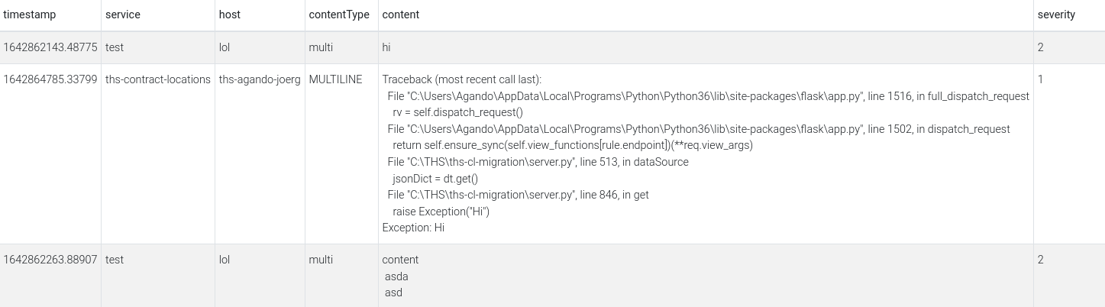Select the 'jsonDict = dt.get()' line

435,179
